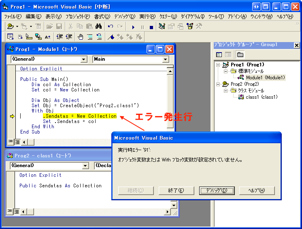Collapse the Prog1 project node

pyautogui.click(x=218, y=65)
